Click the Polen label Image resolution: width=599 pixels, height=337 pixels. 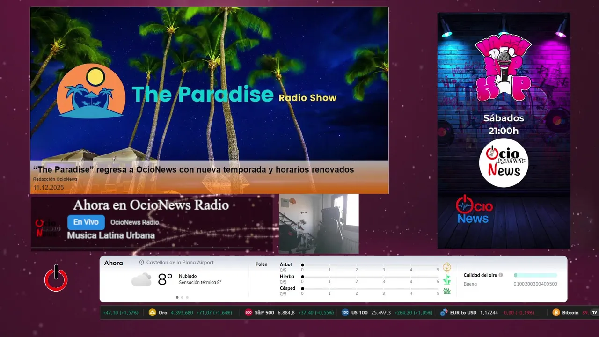point(262,264)
